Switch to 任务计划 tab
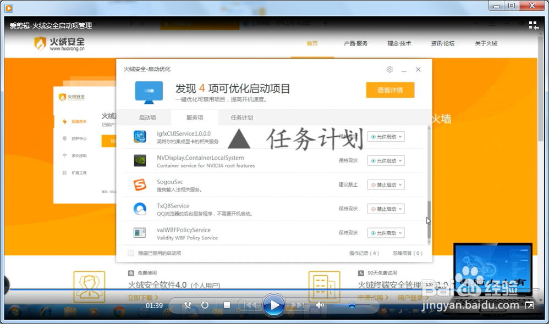549x324 pixels. point(241,118)
